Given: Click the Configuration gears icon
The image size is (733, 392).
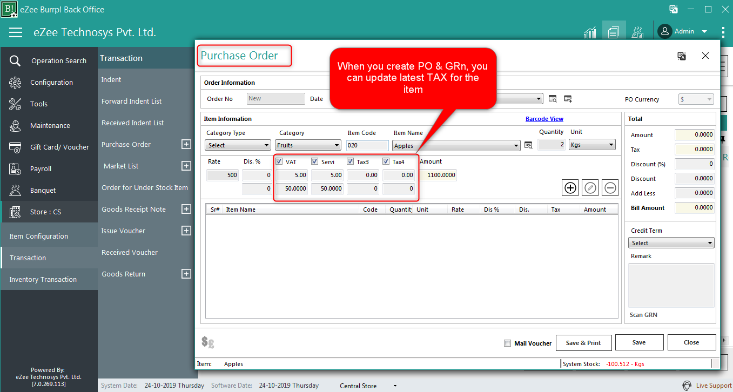Looking at the screenshot, I should pos(15,82).
